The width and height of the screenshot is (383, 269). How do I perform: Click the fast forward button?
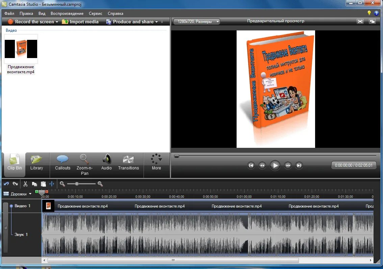[x=288, y=165]
